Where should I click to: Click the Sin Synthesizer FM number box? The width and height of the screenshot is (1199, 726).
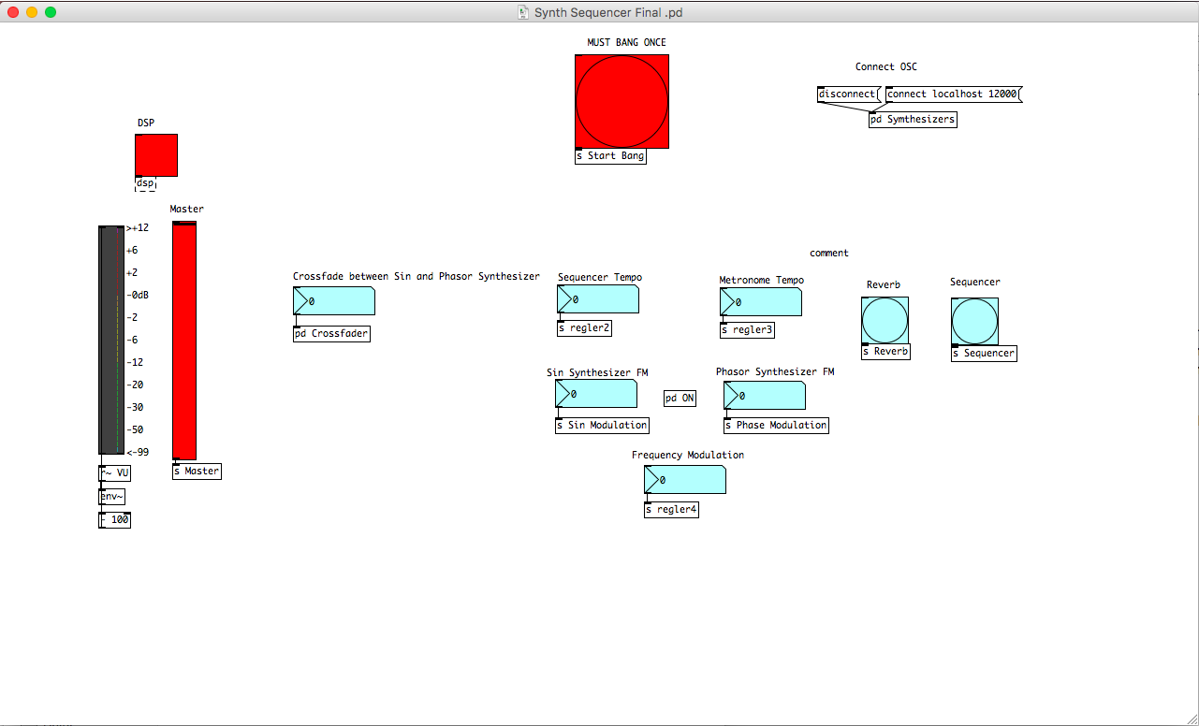[596, 394]
